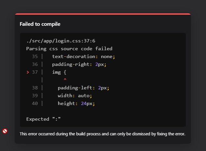Click line number 38 in the code frame

click(35, 88)
